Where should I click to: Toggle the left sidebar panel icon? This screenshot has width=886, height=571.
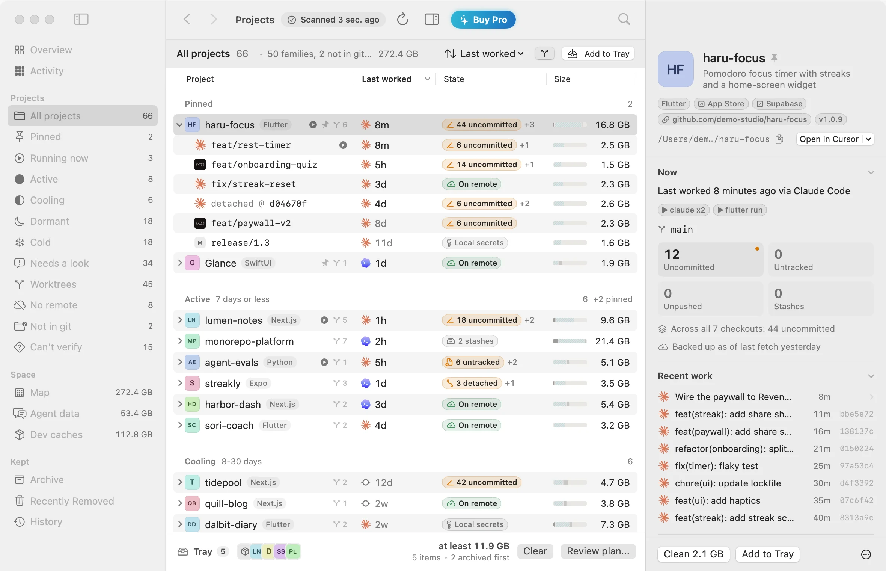(x=81, y=19)
